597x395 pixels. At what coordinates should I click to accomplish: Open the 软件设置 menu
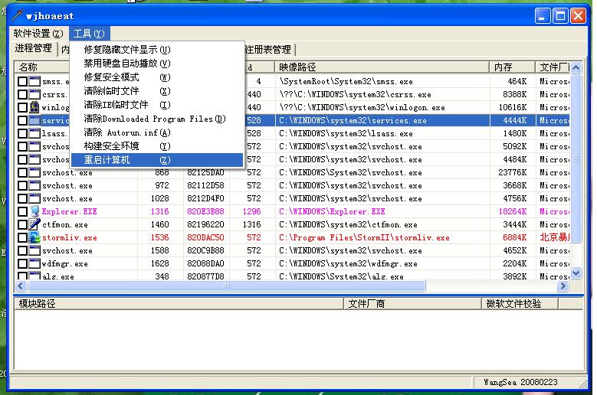(x=38, y=34)
